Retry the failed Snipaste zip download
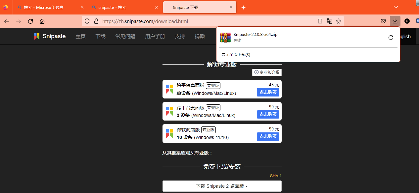The width and height of the screenshot is (419, 193). coord(391,38)
